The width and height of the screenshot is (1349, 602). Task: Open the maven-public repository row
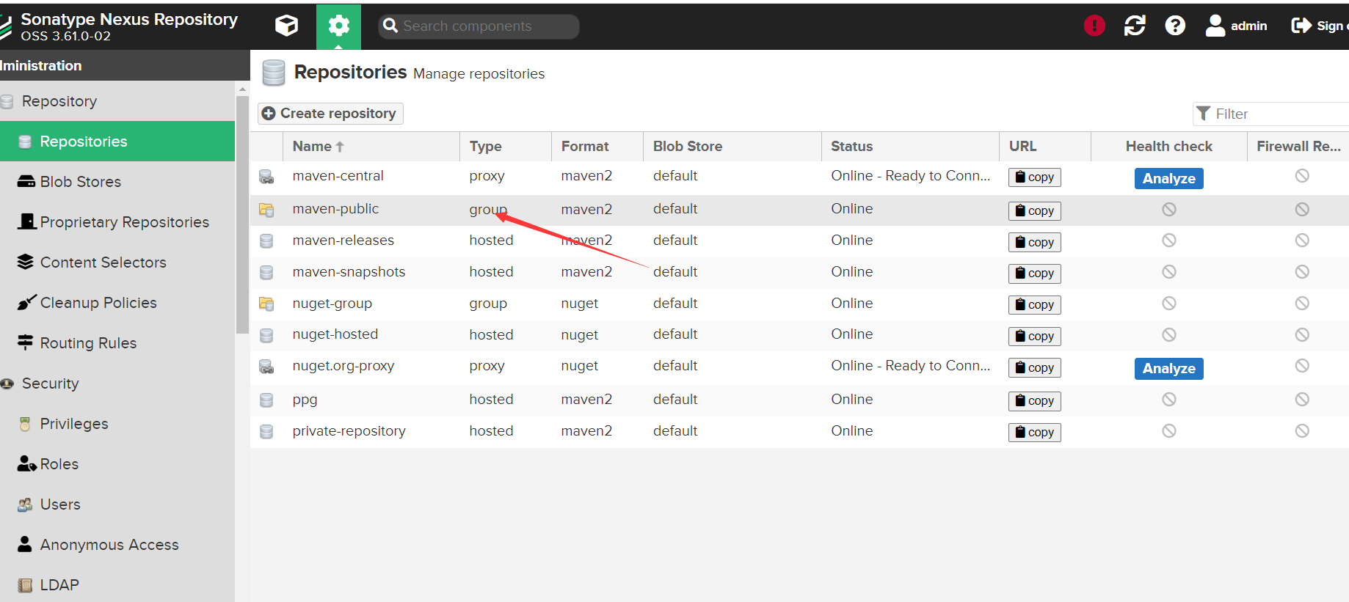[x=799, y=210]
